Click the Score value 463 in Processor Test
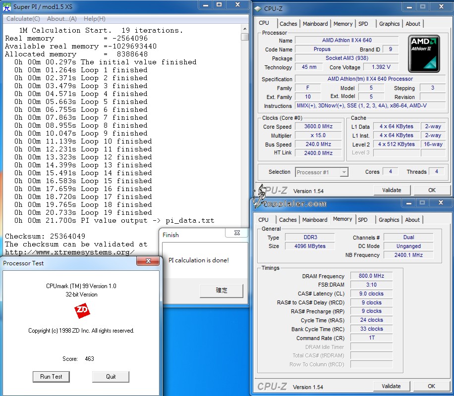Viewport: 454px width, 396px height. coord(90,359)
